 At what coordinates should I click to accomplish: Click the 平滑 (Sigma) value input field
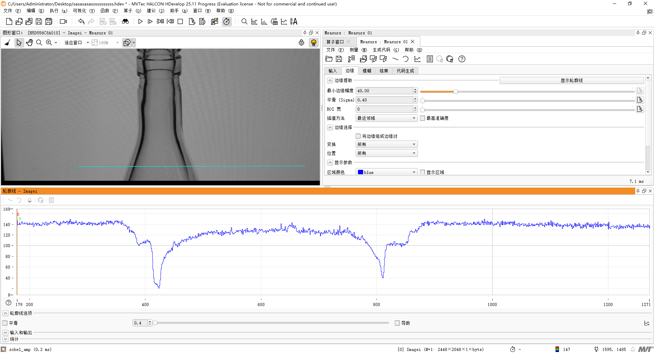384,100
